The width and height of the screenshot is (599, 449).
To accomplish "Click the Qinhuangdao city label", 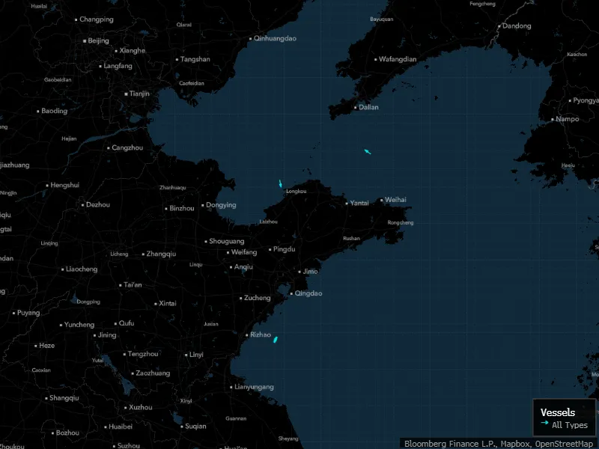I will 275,38.
